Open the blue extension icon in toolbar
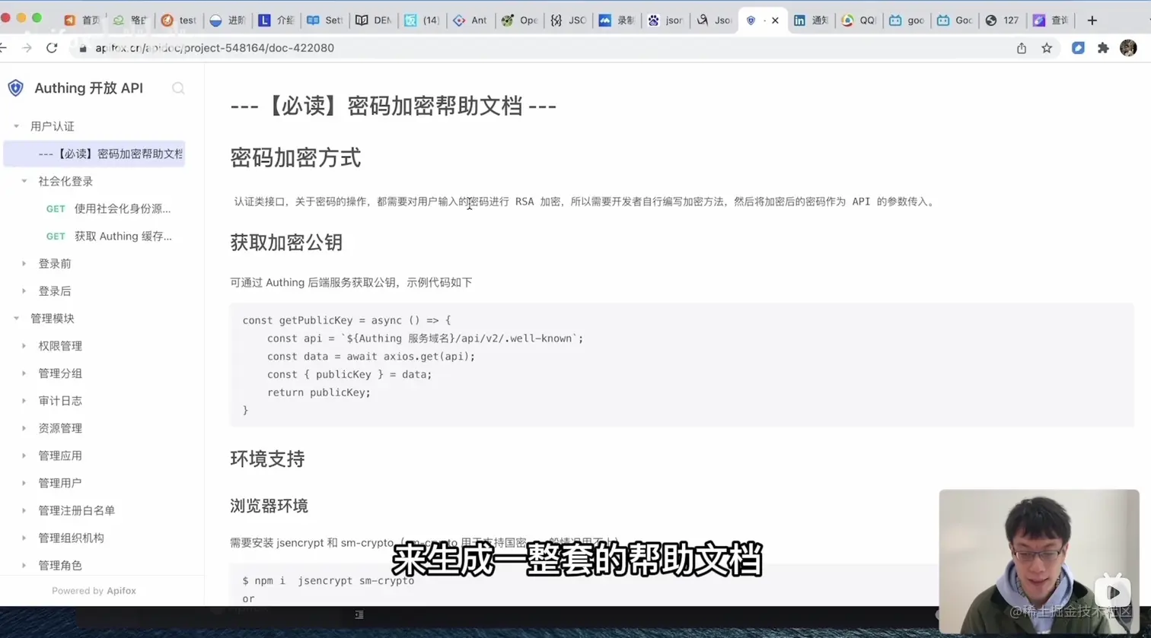 pyautogui.click(x=1078, y=48)
